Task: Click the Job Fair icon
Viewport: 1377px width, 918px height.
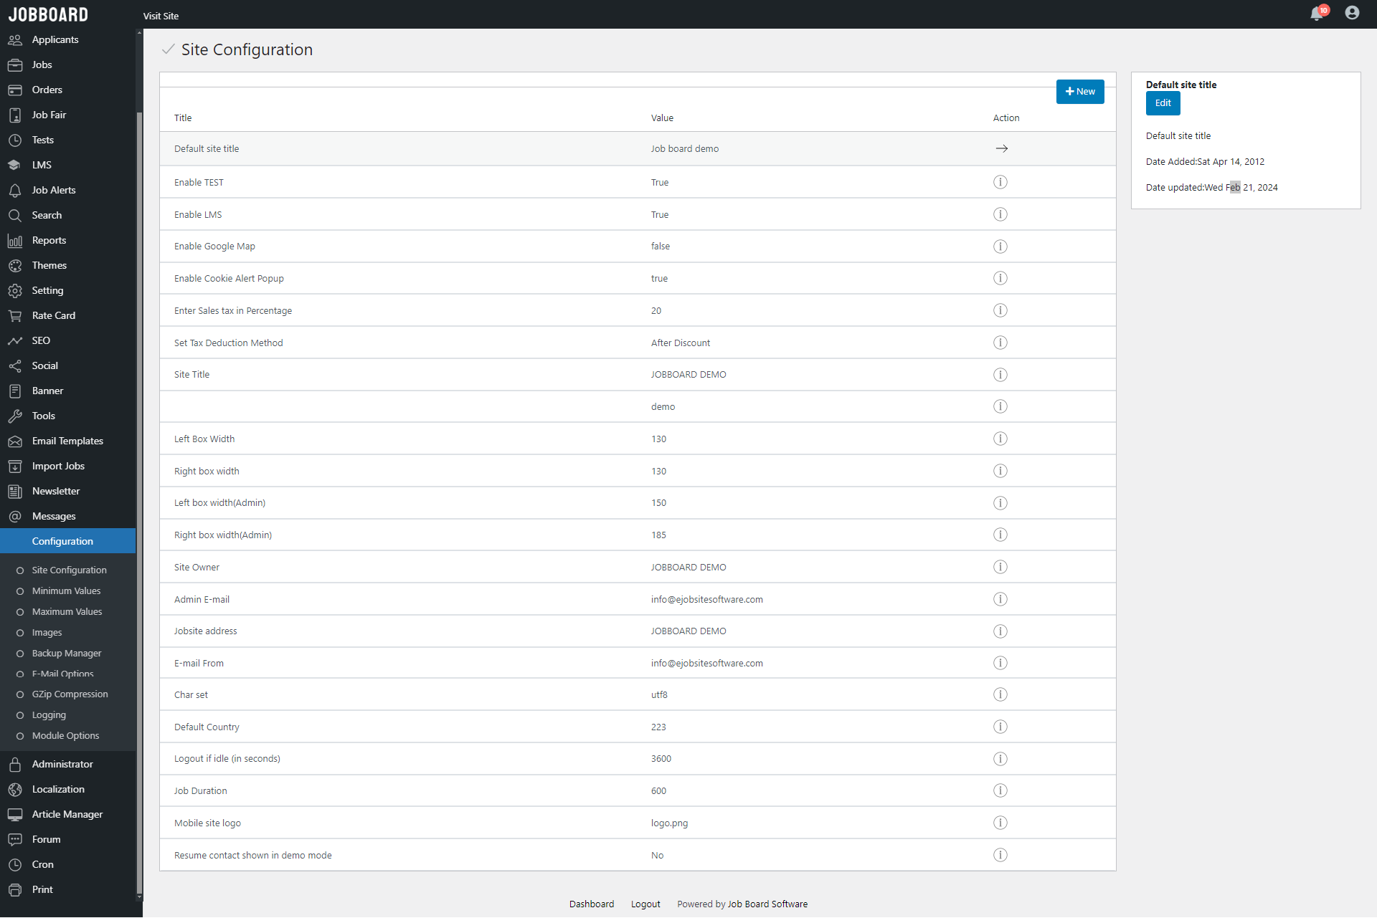Action: (x=15, y=115)
